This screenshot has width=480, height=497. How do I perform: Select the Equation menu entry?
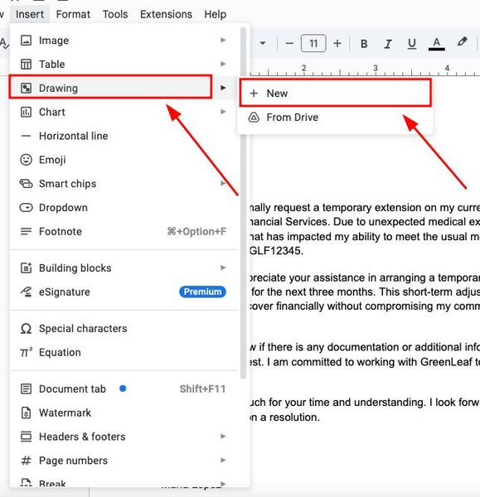point(124,353)
